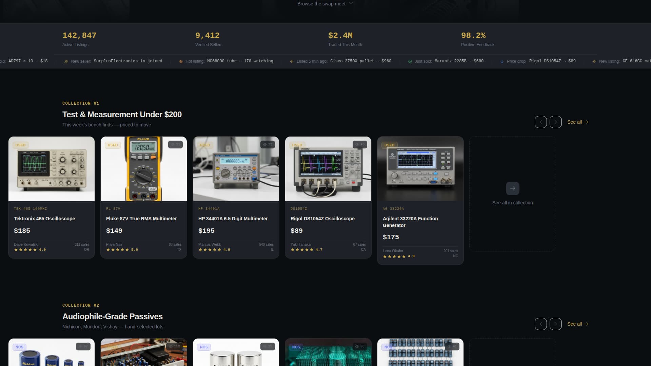Click Priya Nair 5.0 star rating
This screenshot has height=366, width=651.
122,250
